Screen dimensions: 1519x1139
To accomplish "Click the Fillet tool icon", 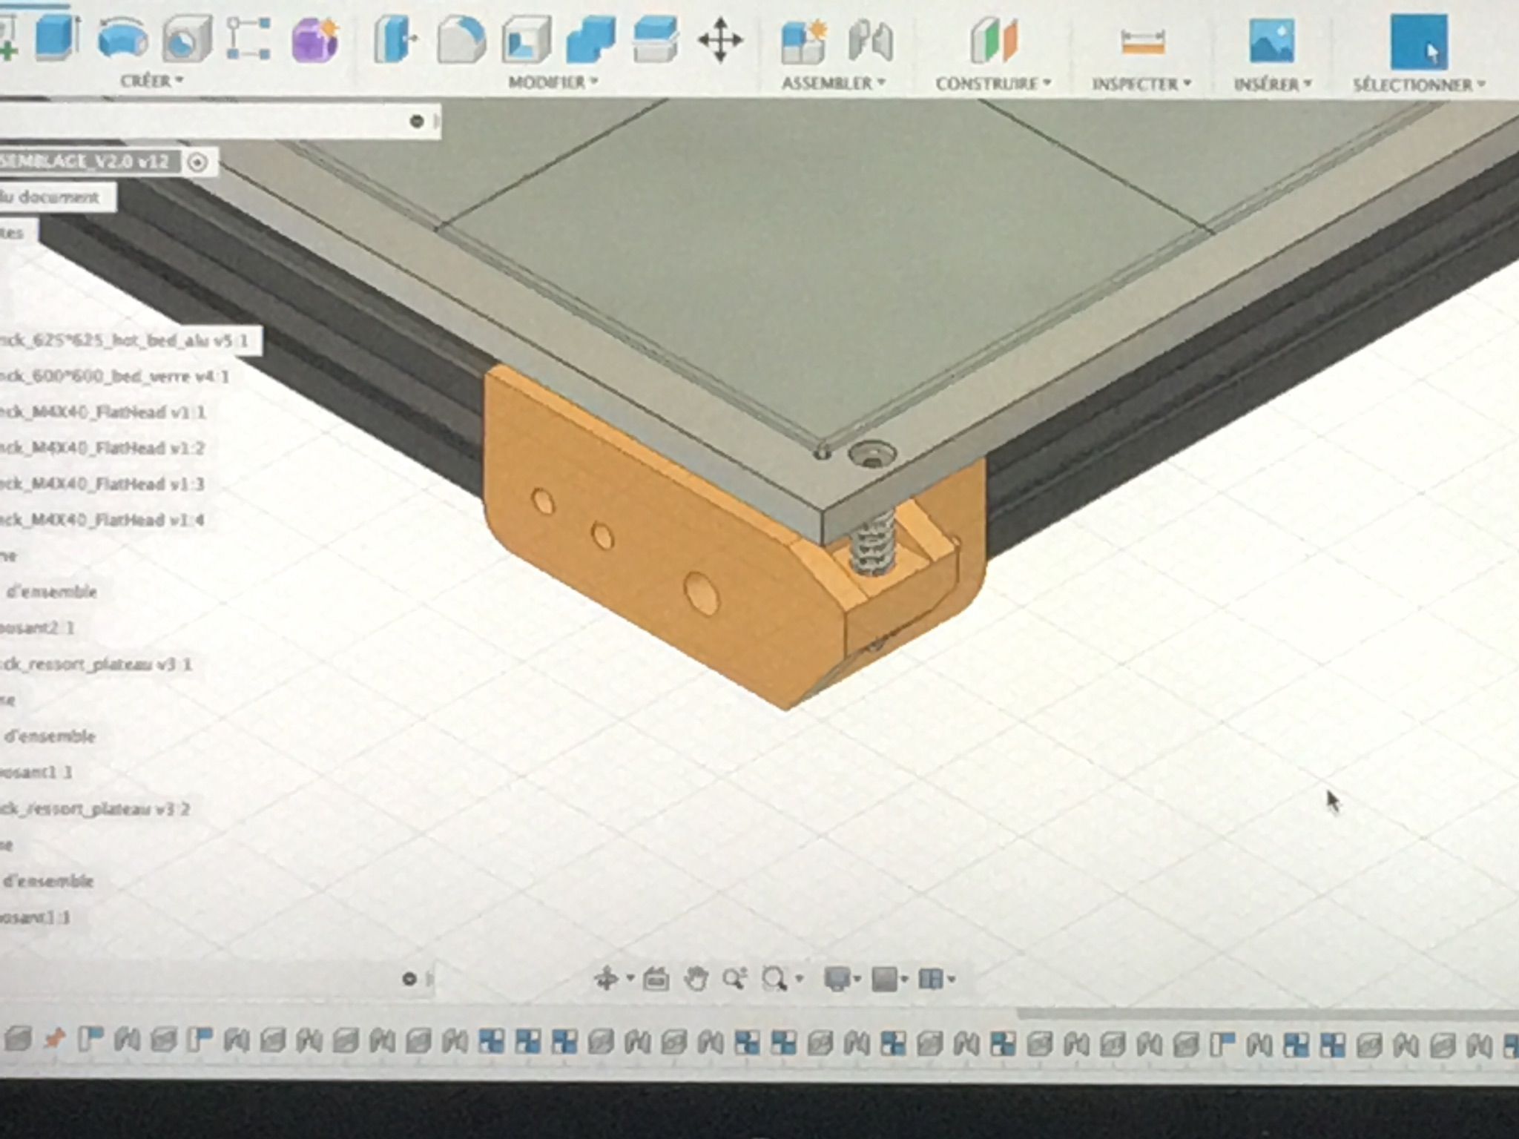I will [461, 40].
